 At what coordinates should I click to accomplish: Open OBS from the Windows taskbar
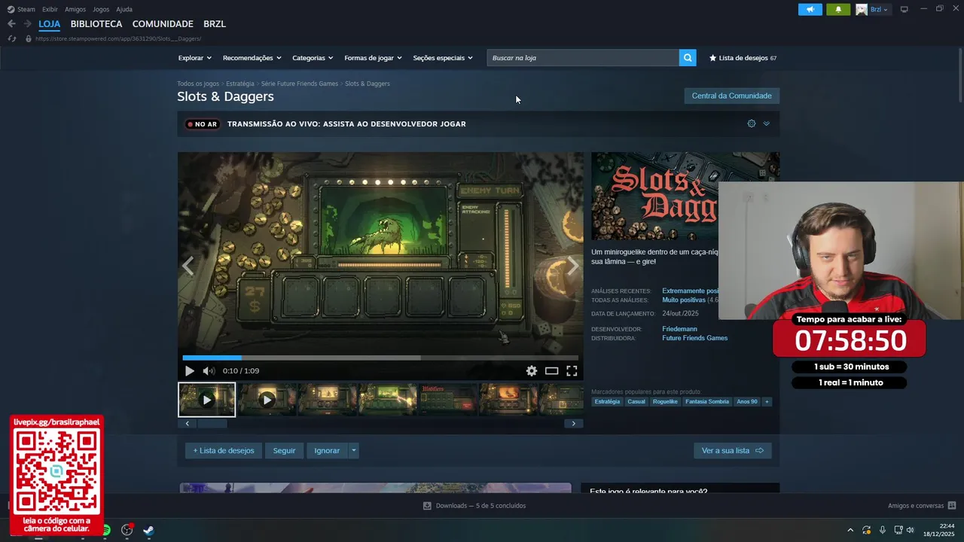pyautogui.click(x=127, y=530)
